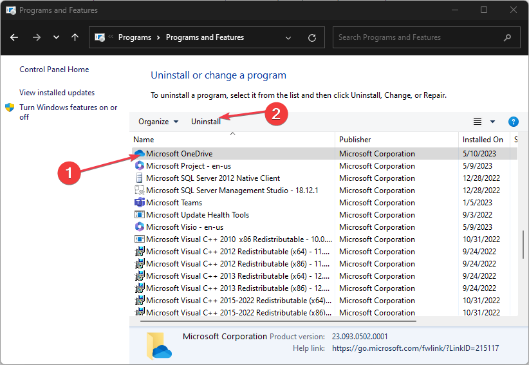The width and height of the screenshot is (529, 365).
Task: Select Visual C++ 2013 Redistributable (x86) entry
Action: pos(238,288)
